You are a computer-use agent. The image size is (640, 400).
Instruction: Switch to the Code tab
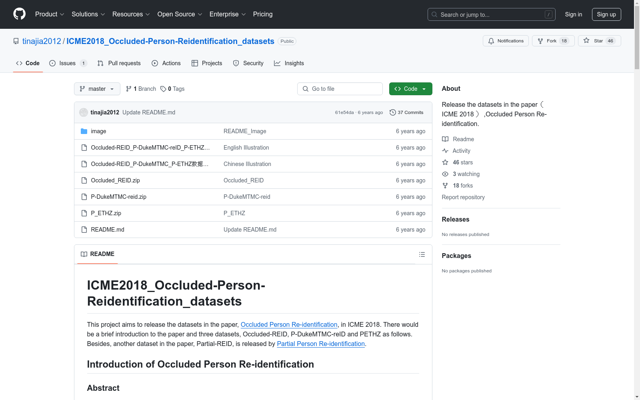pos(28,63)
